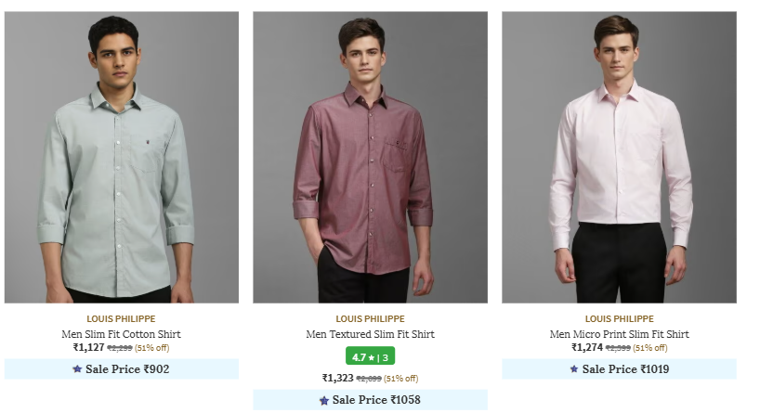Open the Men Micro Print Slim Fit Shirt title

coord(619,334)
